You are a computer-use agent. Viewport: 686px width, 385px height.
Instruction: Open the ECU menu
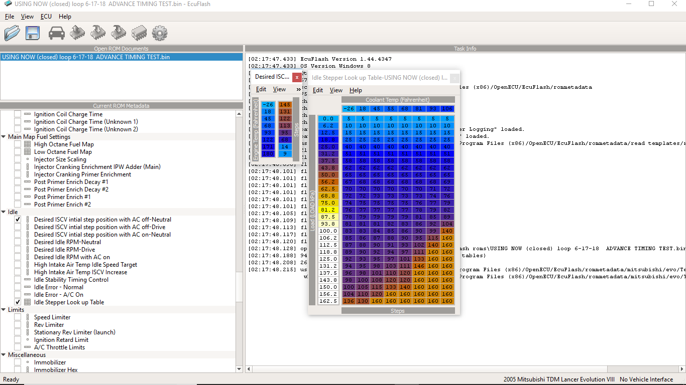(46, 17)
